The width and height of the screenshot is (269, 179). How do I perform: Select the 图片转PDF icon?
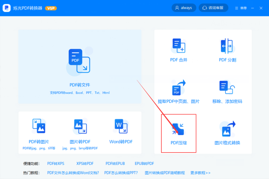(80, 126)
